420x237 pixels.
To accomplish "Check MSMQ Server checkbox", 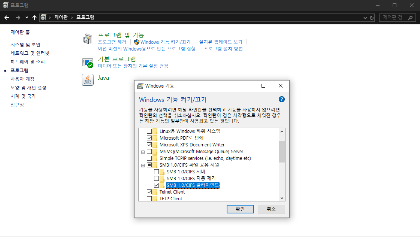I will click(149, 152).
